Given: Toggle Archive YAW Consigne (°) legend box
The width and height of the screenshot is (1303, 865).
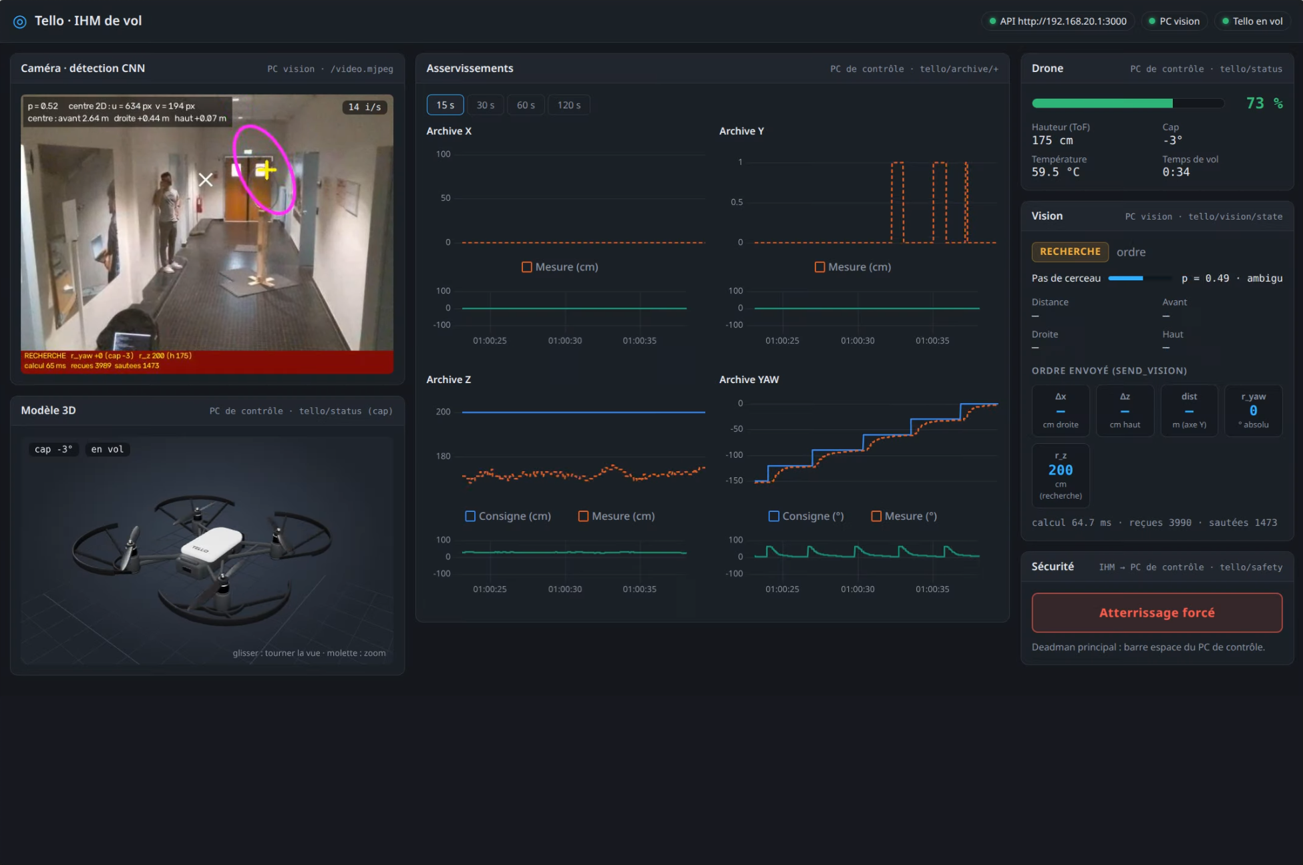Looking at the screenshot, I should (x=774, y=516).
